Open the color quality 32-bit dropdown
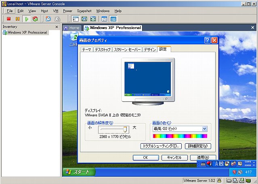Viewport: 258px width, 184px height. [204, 129]
